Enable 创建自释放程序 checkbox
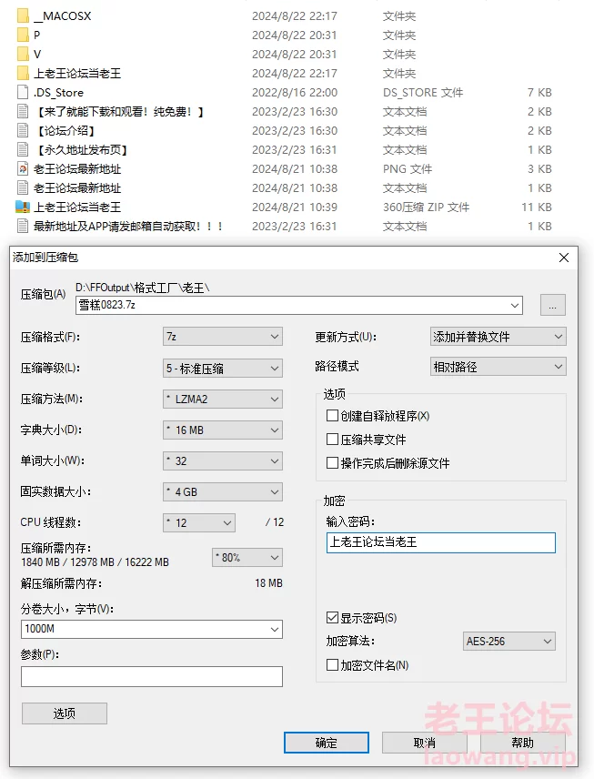 pyautogui.click(x=332, y=415)
